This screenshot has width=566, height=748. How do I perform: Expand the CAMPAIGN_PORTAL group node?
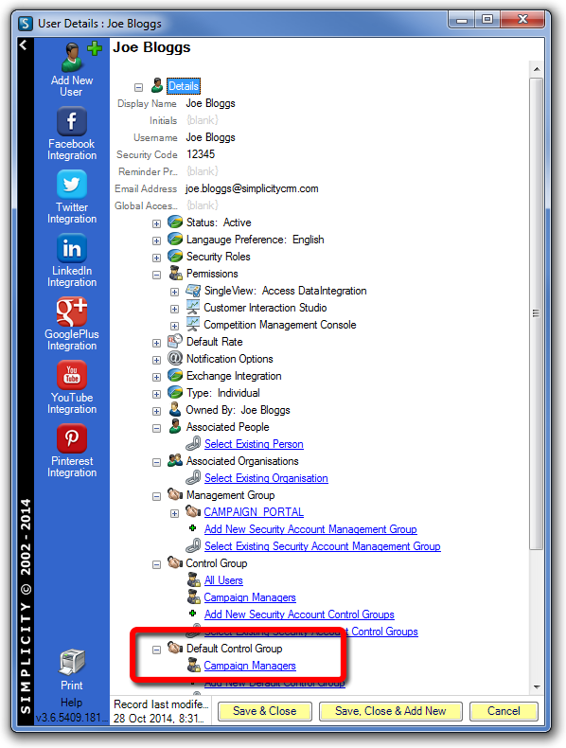[x=174, y=514]
